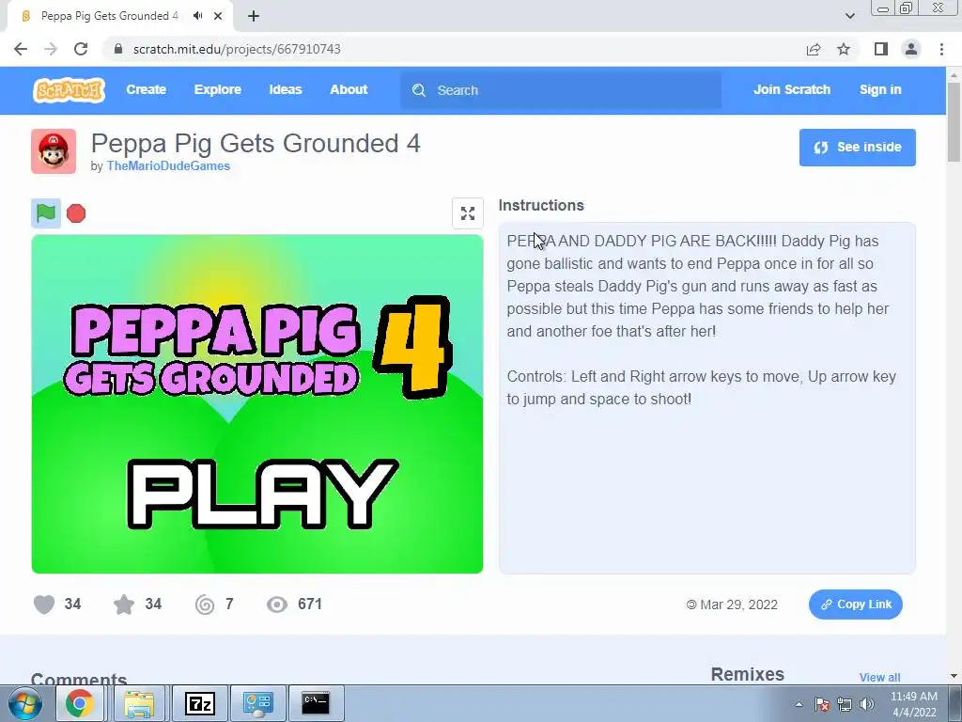Click the Scratch logo
Viewport: 962px width, 722px height.
[69, 90]
